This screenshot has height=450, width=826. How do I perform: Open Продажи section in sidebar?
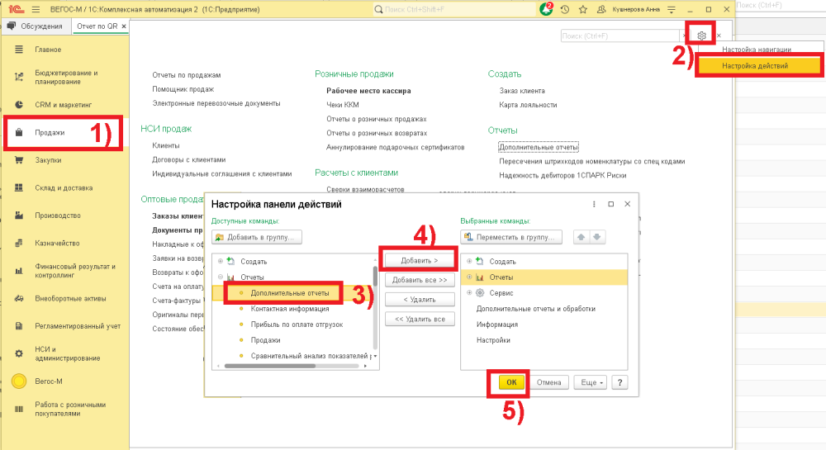click(50, 132)
